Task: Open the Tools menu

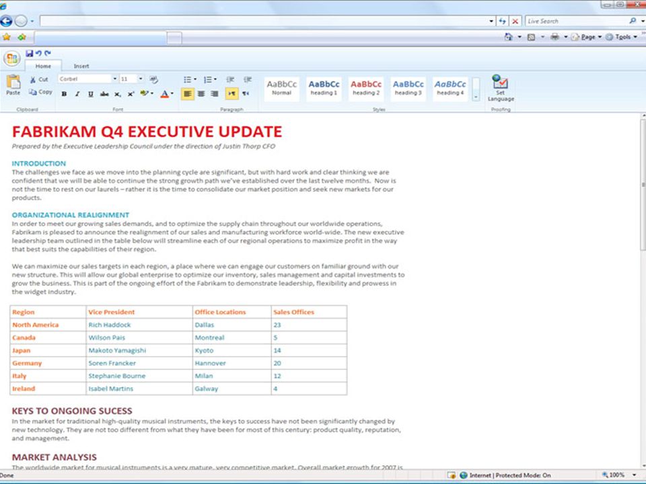Action: pos(621,37)
